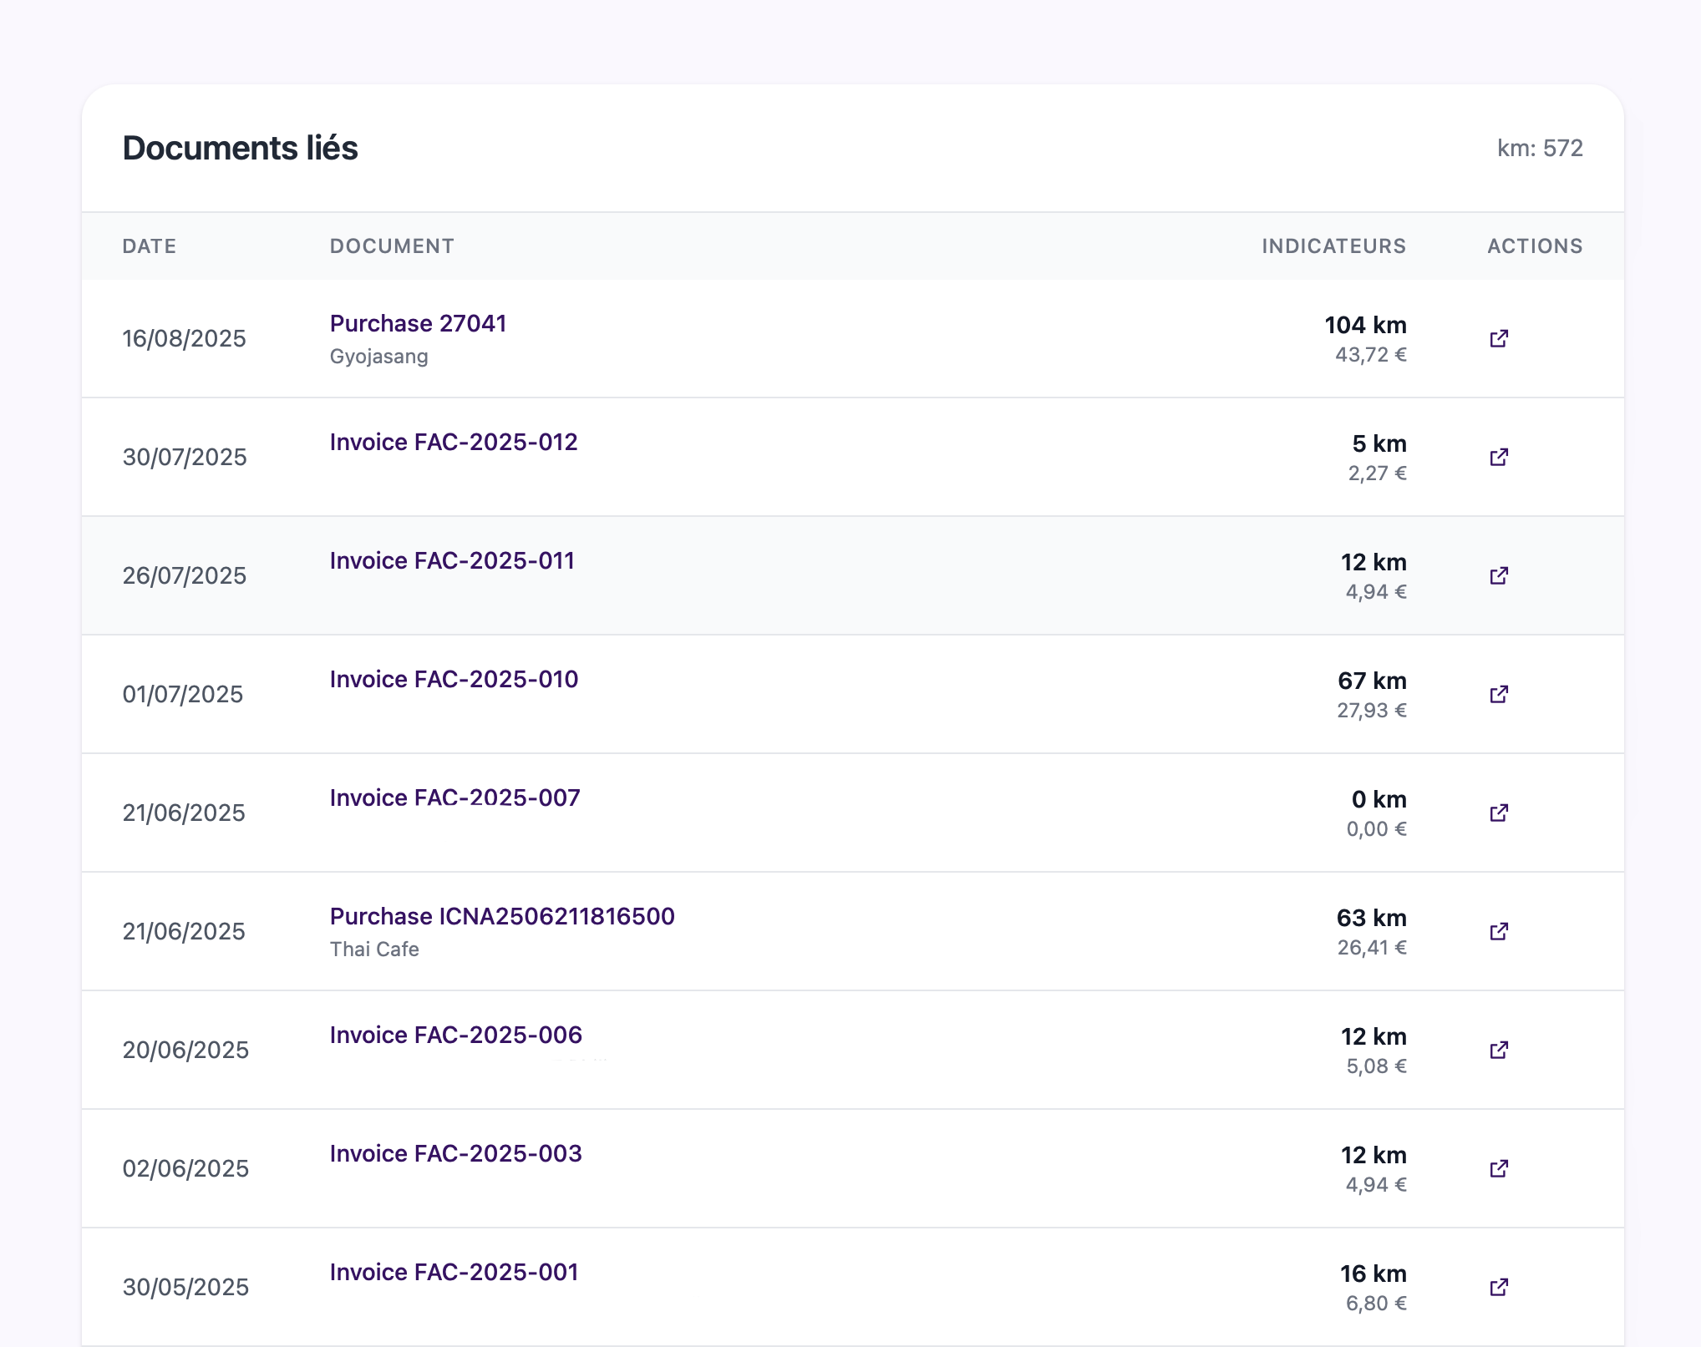Open external link icon for FAC-2025-010
Screen dimensions: 1701x1347
coord(1499,694)
